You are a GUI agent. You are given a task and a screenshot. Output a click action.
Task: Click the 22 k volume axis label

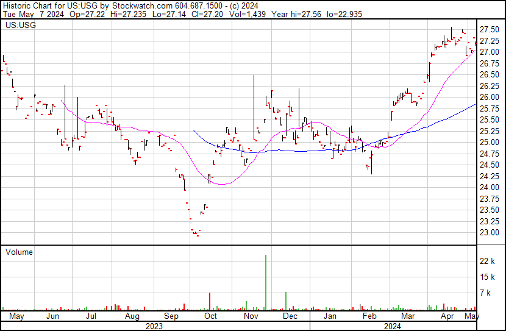(x=487, y=262)
